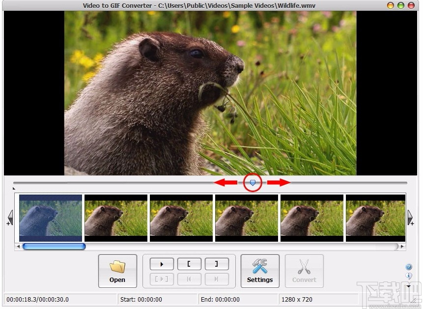Jump to previous frame with the skip-back icon
The width and height of the screenshot is (423, 309).
tap(190, 279)
